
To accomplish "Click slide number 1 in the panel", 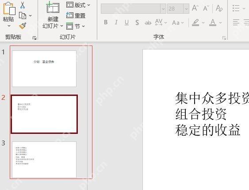I will point(3,52).
